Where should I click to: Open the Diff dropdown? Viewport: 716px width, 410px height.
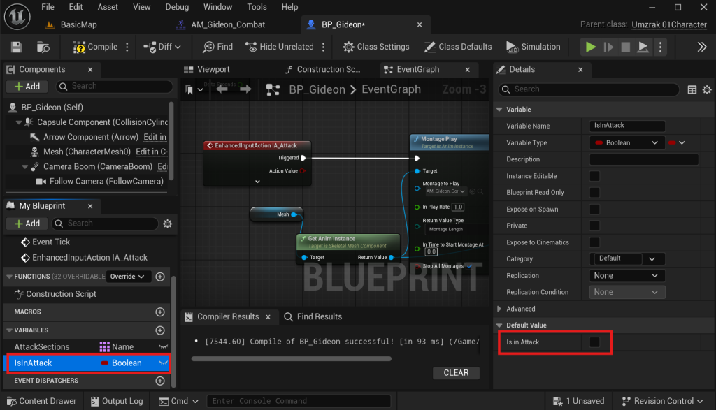click(x=162, y=47)
